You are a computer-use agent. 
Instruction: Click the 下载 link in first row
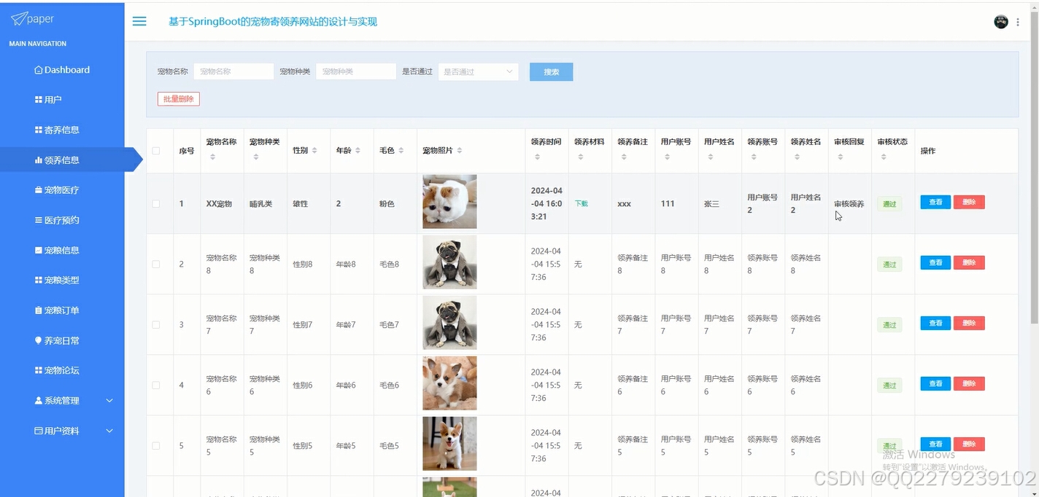(x=580, y=203)
